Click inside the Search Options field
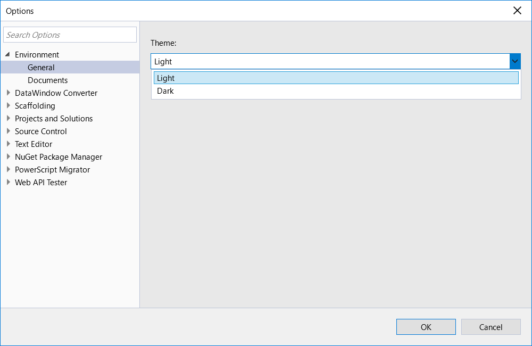Screen dimensions: 532x346 coord(70,34)
